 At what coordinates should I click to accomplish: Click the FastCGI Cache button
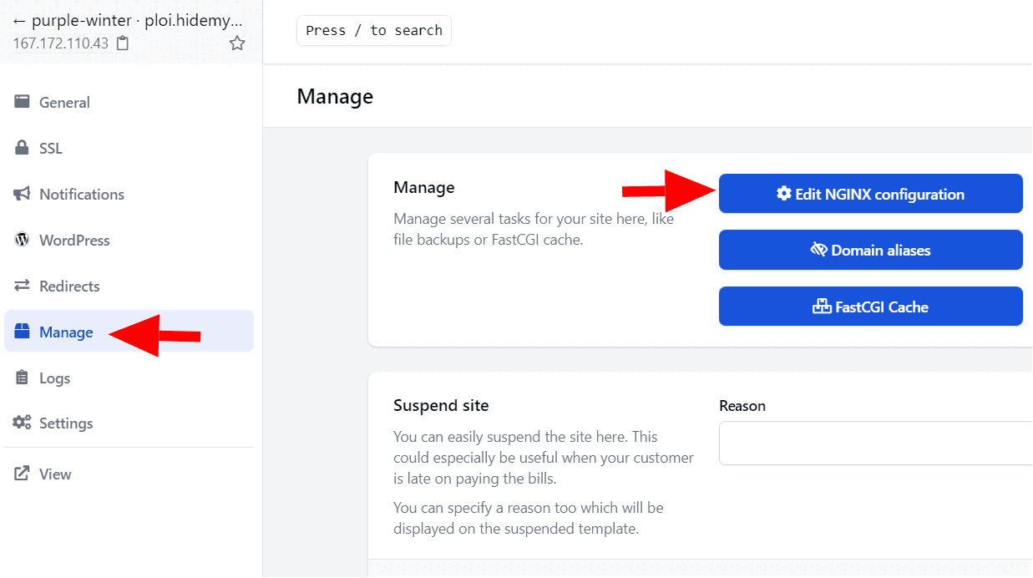[870, 307]
